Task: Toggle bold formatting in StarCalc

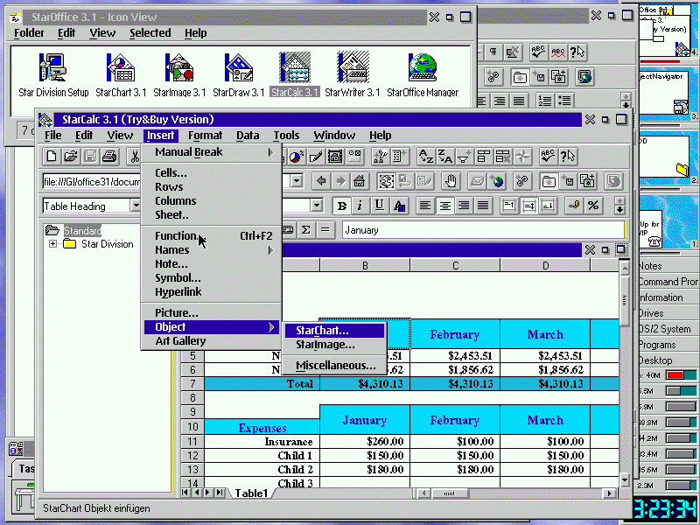Action: (x=342, y=206)
